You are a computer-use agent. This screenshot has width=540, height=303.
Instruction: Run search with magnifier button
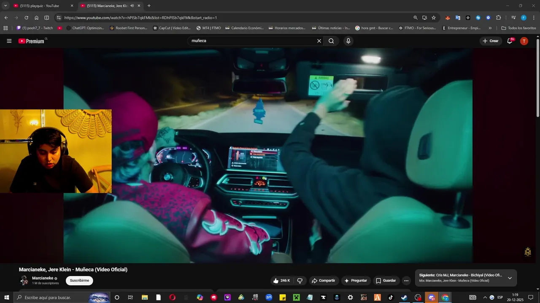point(331,41)
